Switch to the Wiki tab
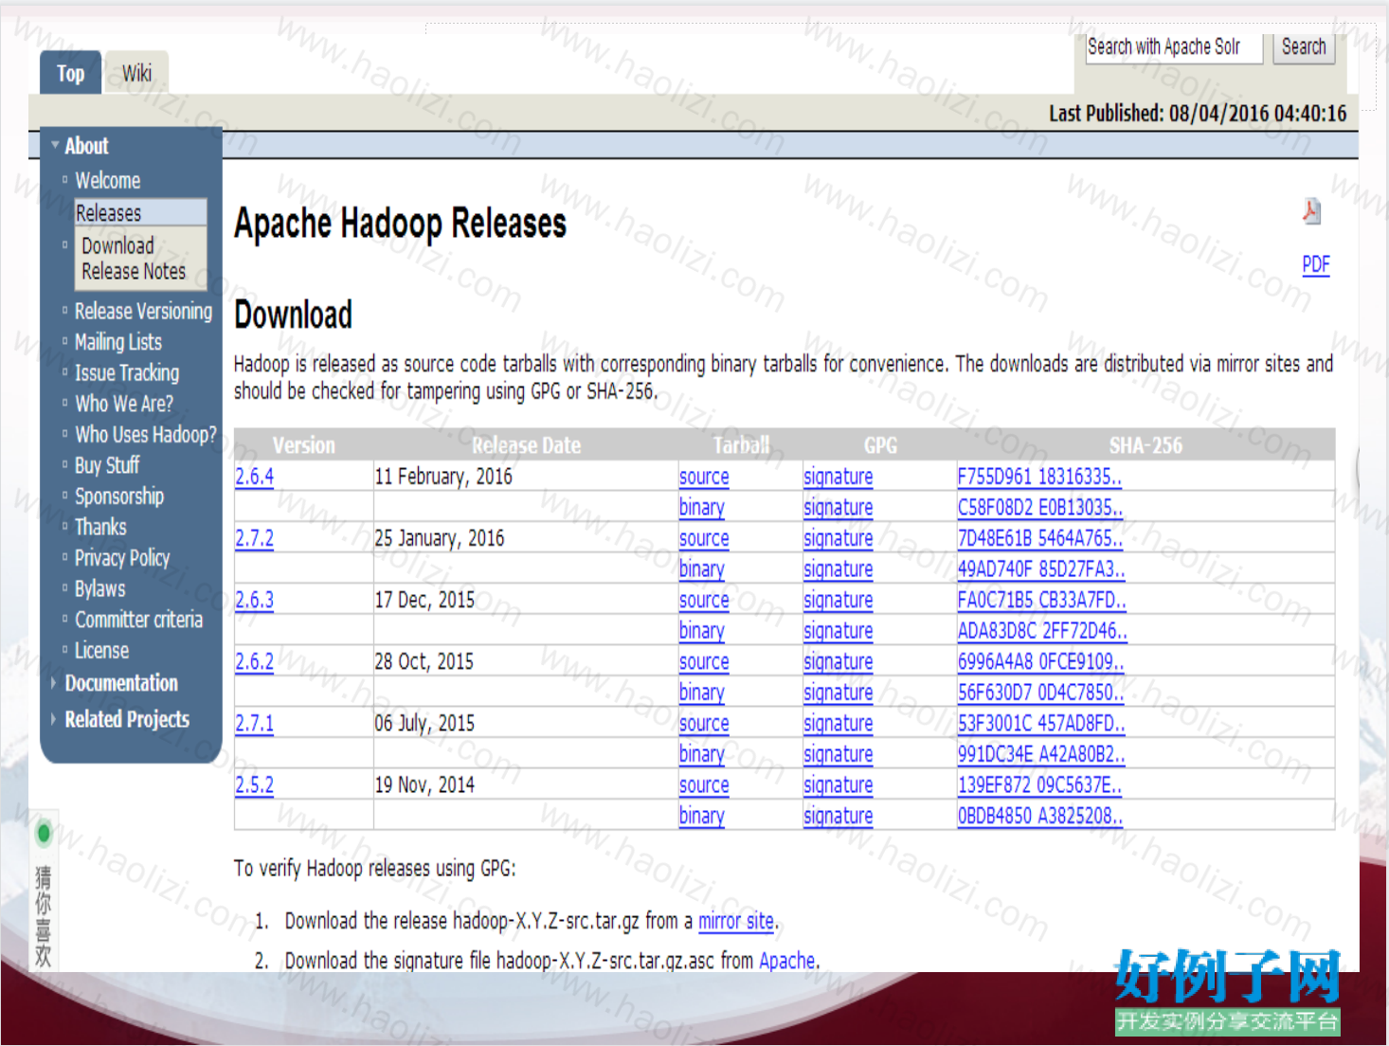Image resolution: width=1389 pixels, height=1046 pixels. pyautogui.click(x=136, y=73)
